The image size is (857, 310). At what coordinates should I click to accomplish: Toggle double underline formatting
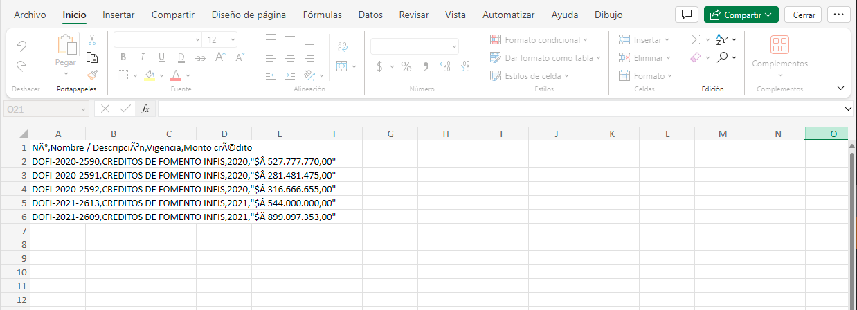tap(181, 57)
